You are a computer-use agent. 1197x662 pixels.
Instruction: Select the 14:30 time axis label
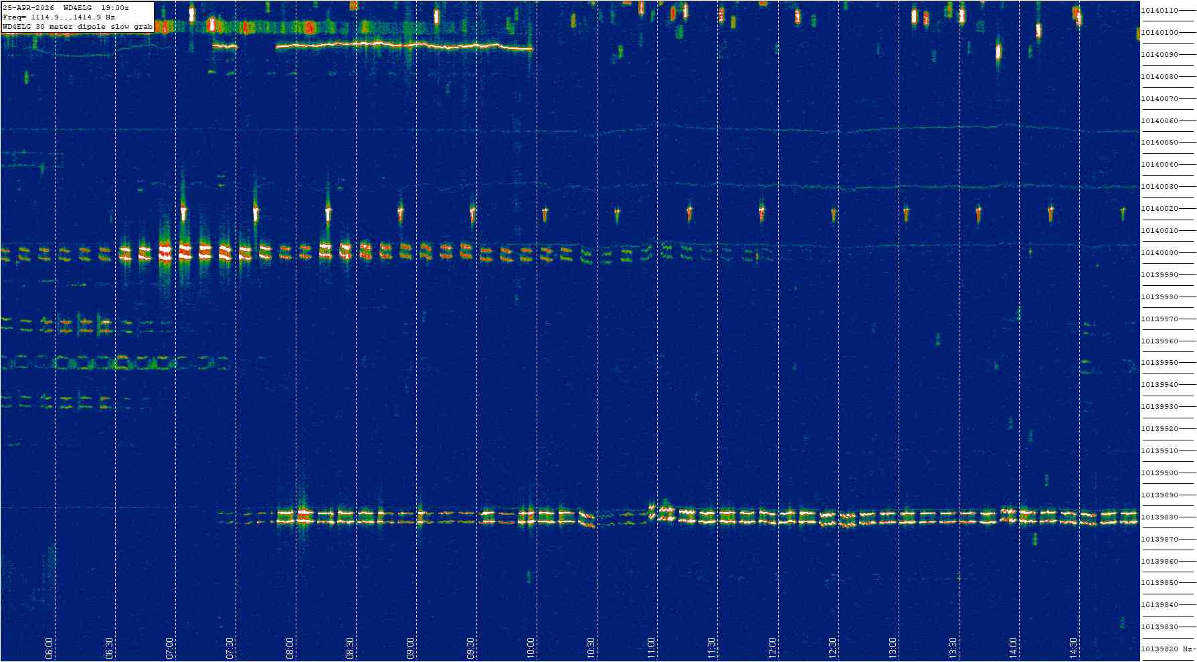1073,648
